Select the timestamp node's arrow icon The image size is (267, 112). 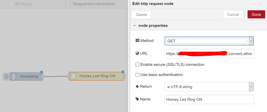click(13, 76)
